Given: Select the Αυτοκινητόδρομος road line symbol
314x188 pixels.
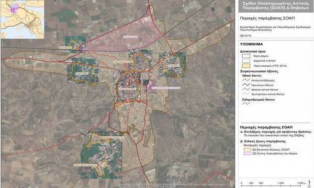Looking at the screenshot, I should pyautogui.click(x=246, y=80).
